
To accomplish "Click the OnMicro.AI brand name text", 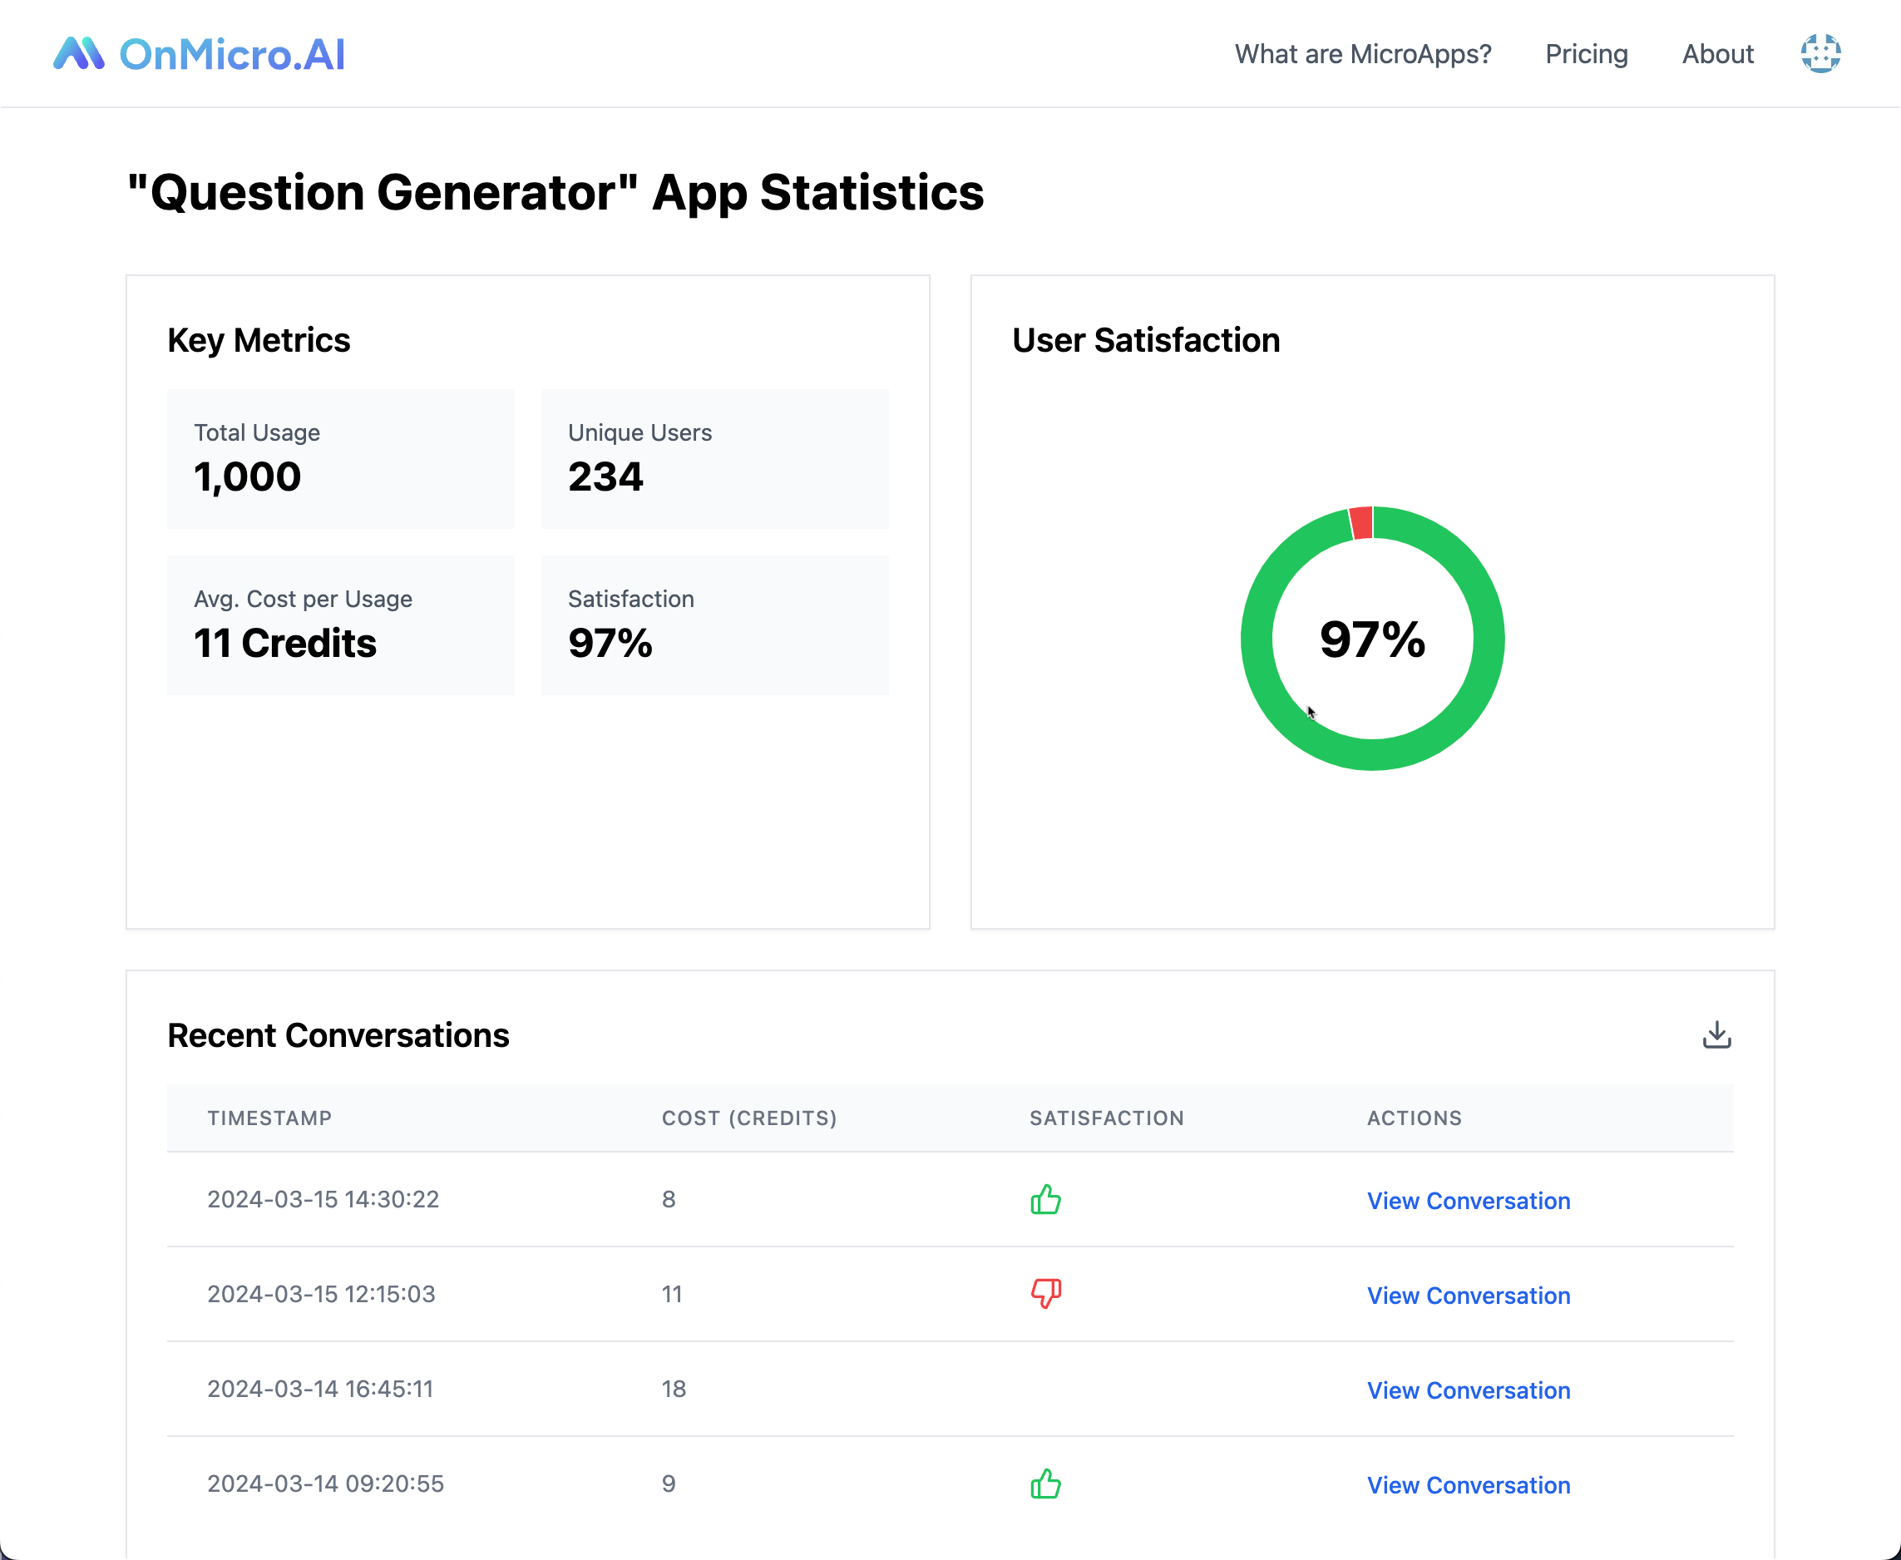I will click(232, 55).
